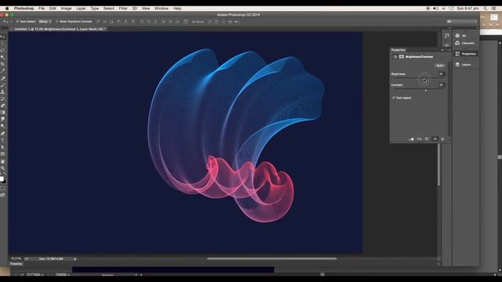Open the Layers panel from dock
Viewport: 502px width, 282px height.
463,64
